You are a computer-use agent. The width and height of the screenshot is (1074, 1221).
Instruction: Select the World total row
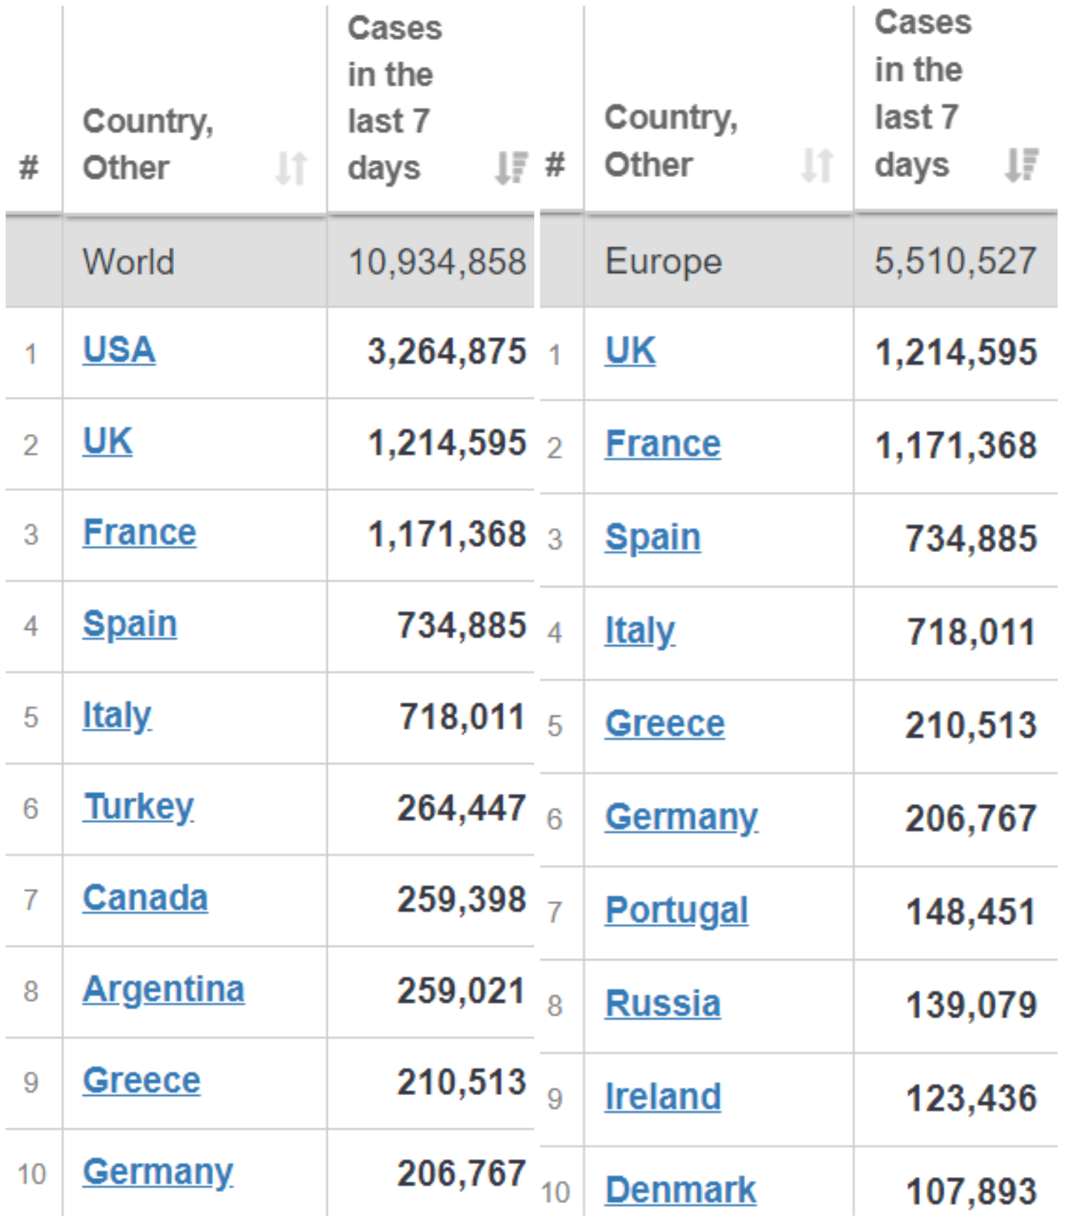[x=270, y=262]
